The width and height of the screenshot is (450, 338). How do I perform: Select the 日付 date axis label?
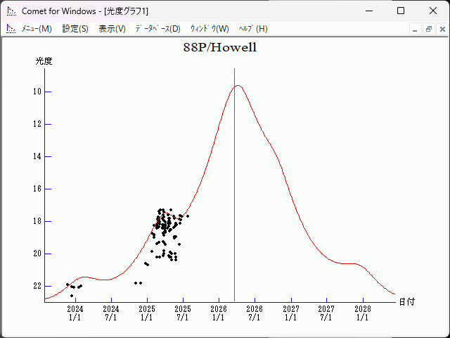pos(406,302)
